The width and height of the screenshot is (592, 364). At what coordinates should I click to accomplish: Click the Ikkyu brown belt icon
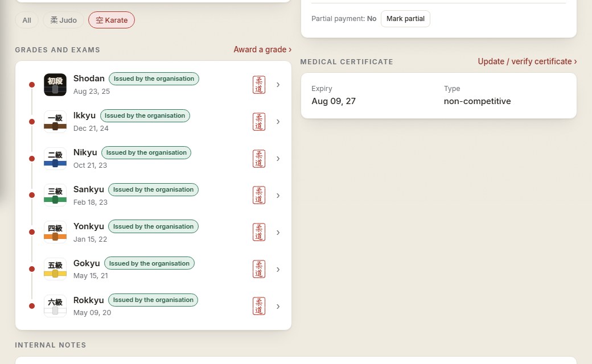click(x=55, y=122)
